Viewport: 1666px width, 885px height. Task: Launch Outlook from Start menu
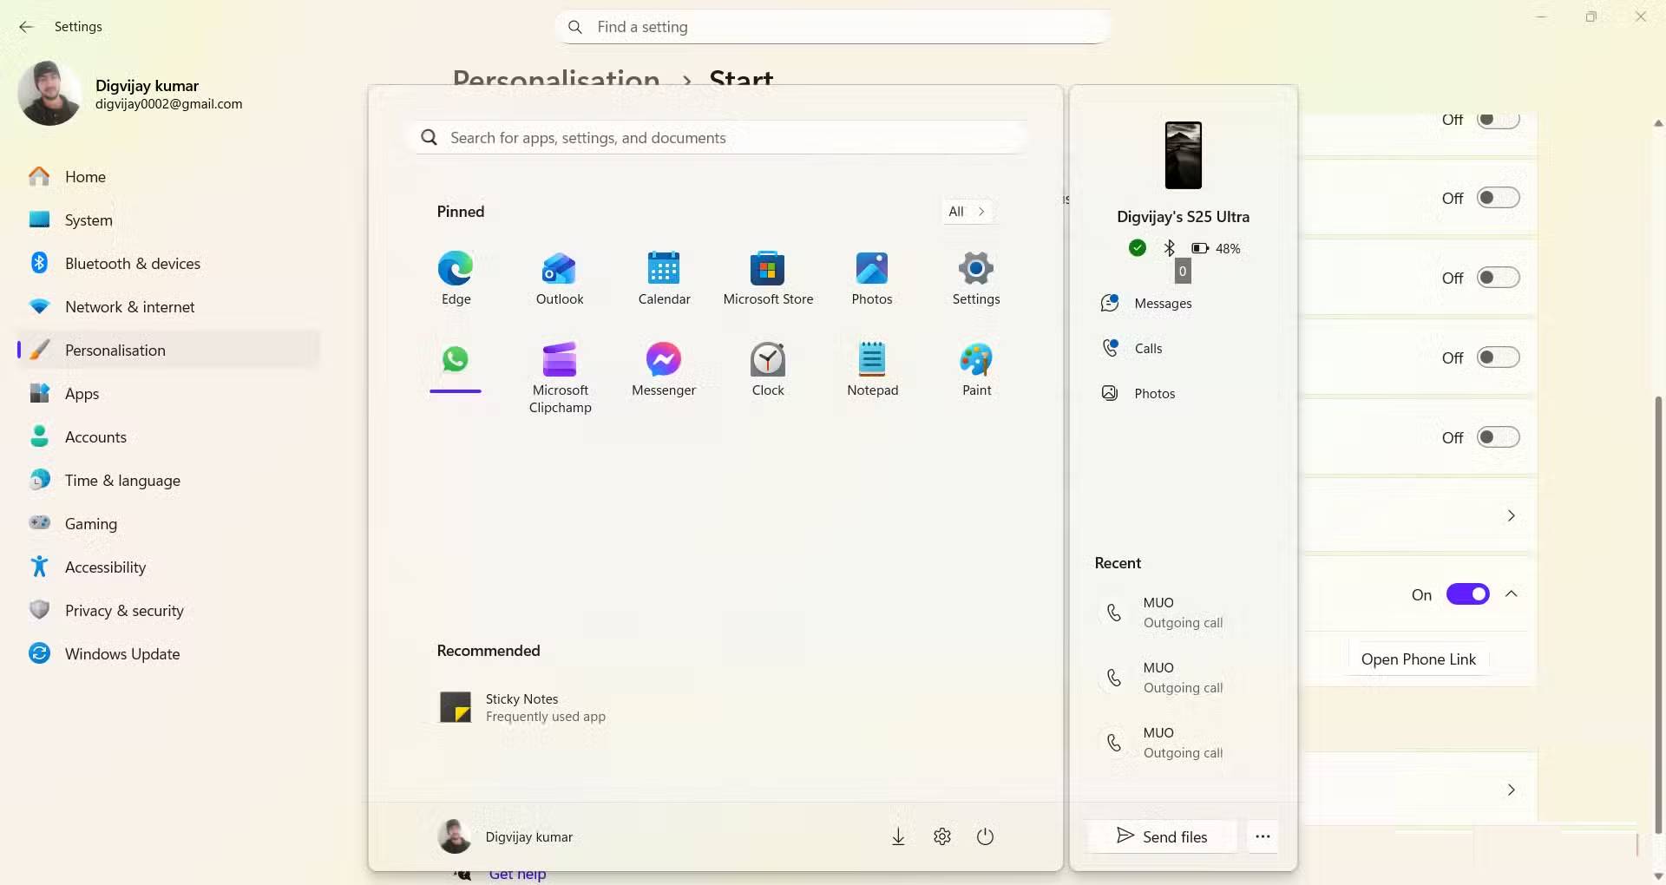(x=560, y=278)
